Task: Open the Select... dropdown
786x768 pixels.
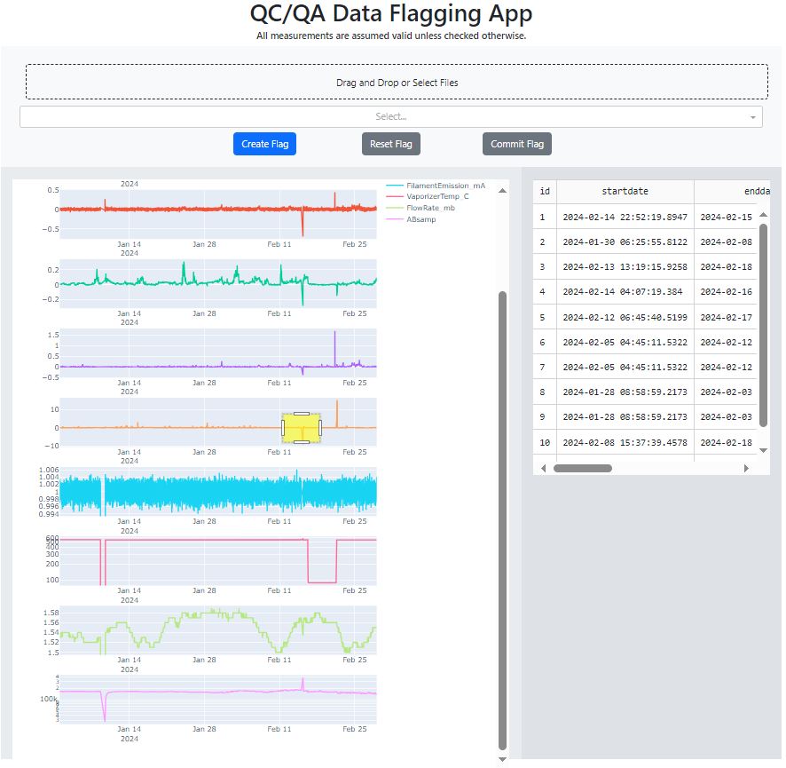Action: (x=390, y=116)
